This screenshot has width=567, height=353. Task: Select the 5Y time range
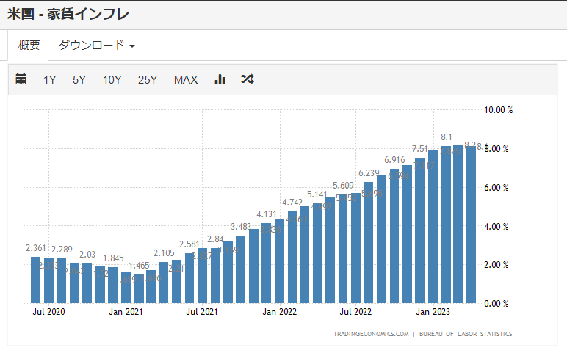(79, 80)
